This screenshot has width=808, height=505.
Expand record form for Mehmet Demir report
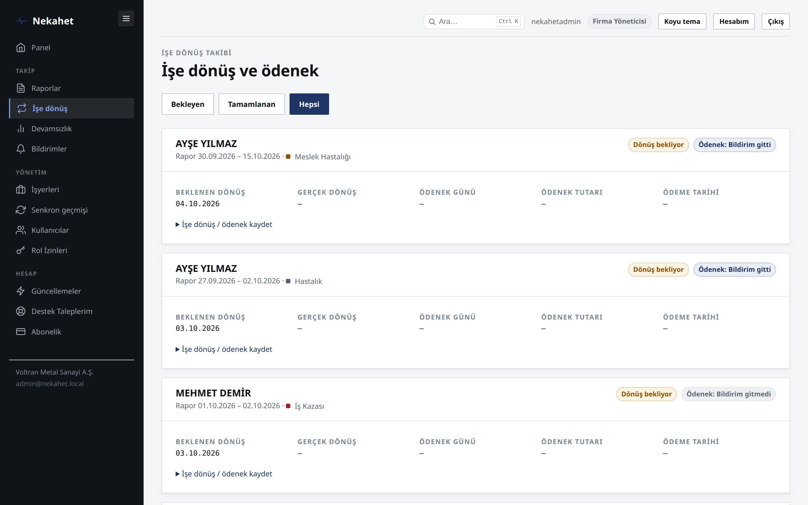click(x=224, y=474)
